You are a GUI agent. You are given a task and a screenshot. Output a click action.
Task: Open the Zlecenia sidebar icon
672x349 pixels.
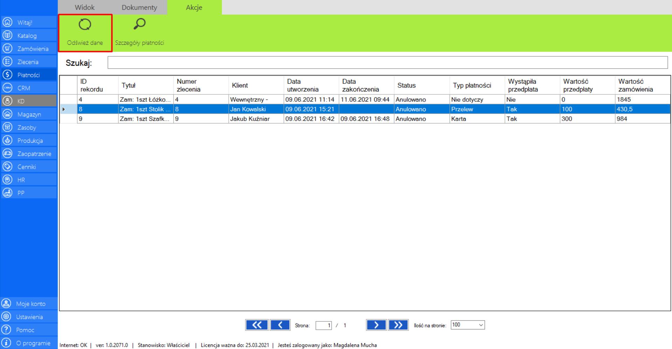tap(7, 62)
